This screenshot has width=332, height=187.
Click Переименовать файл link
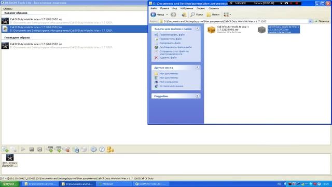172,35
